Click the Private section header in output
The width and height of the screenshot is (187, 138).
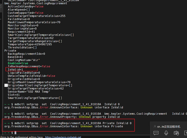tap(10, 51)
